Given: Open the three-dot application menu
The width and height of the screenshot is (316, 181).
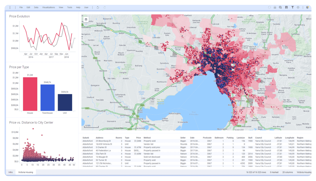Looking at the screenshot, I should click(x=10, y=7).
